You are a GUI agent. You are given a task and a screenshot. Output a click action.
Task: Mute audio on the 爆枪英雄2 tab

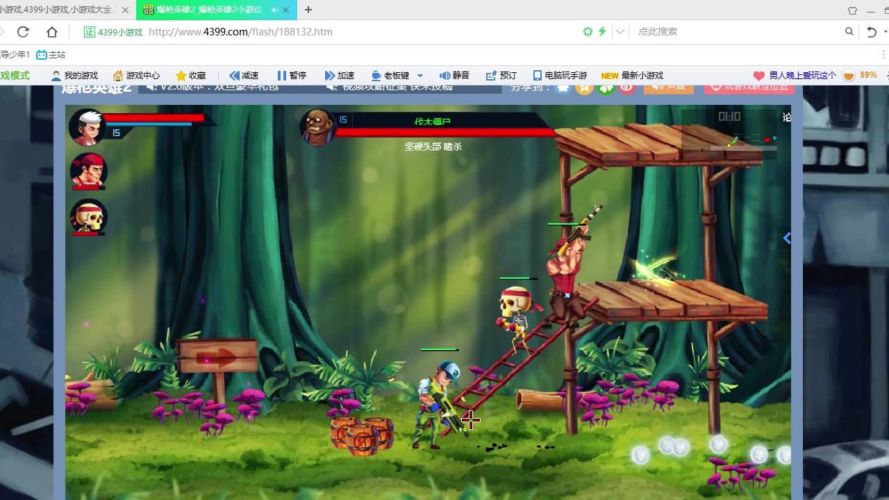(x=274, y=10)
